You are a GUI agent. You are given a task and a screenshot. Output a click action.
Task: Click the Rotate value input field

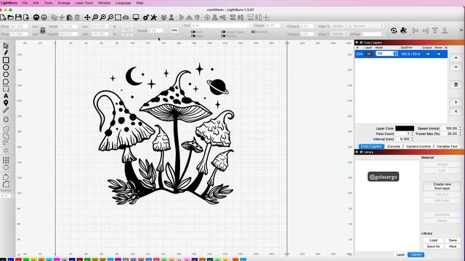click(x=155, y=30)
